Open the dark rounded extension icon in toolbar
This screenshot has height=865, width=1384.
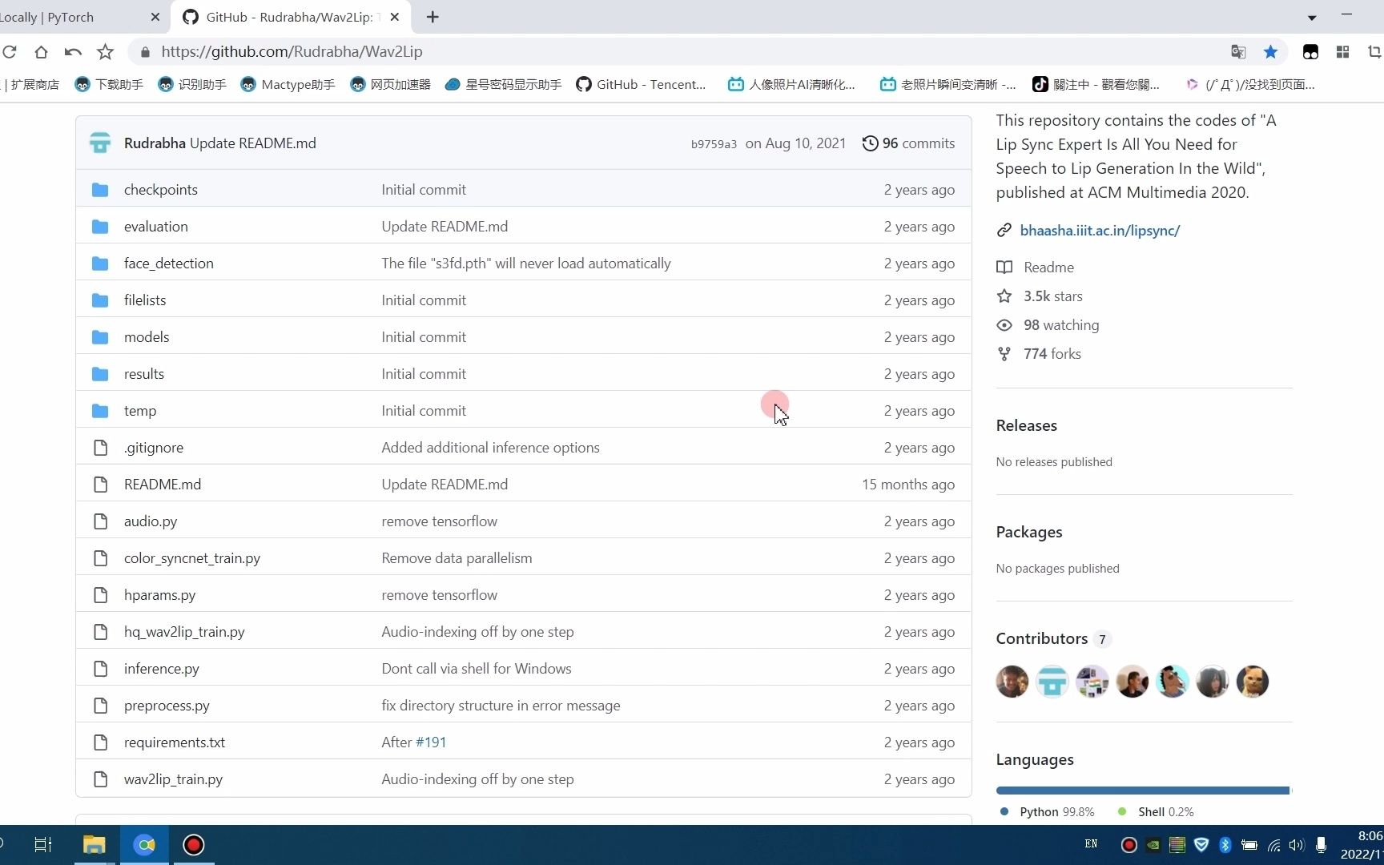pyautogui.click(x=1310, y=52)
